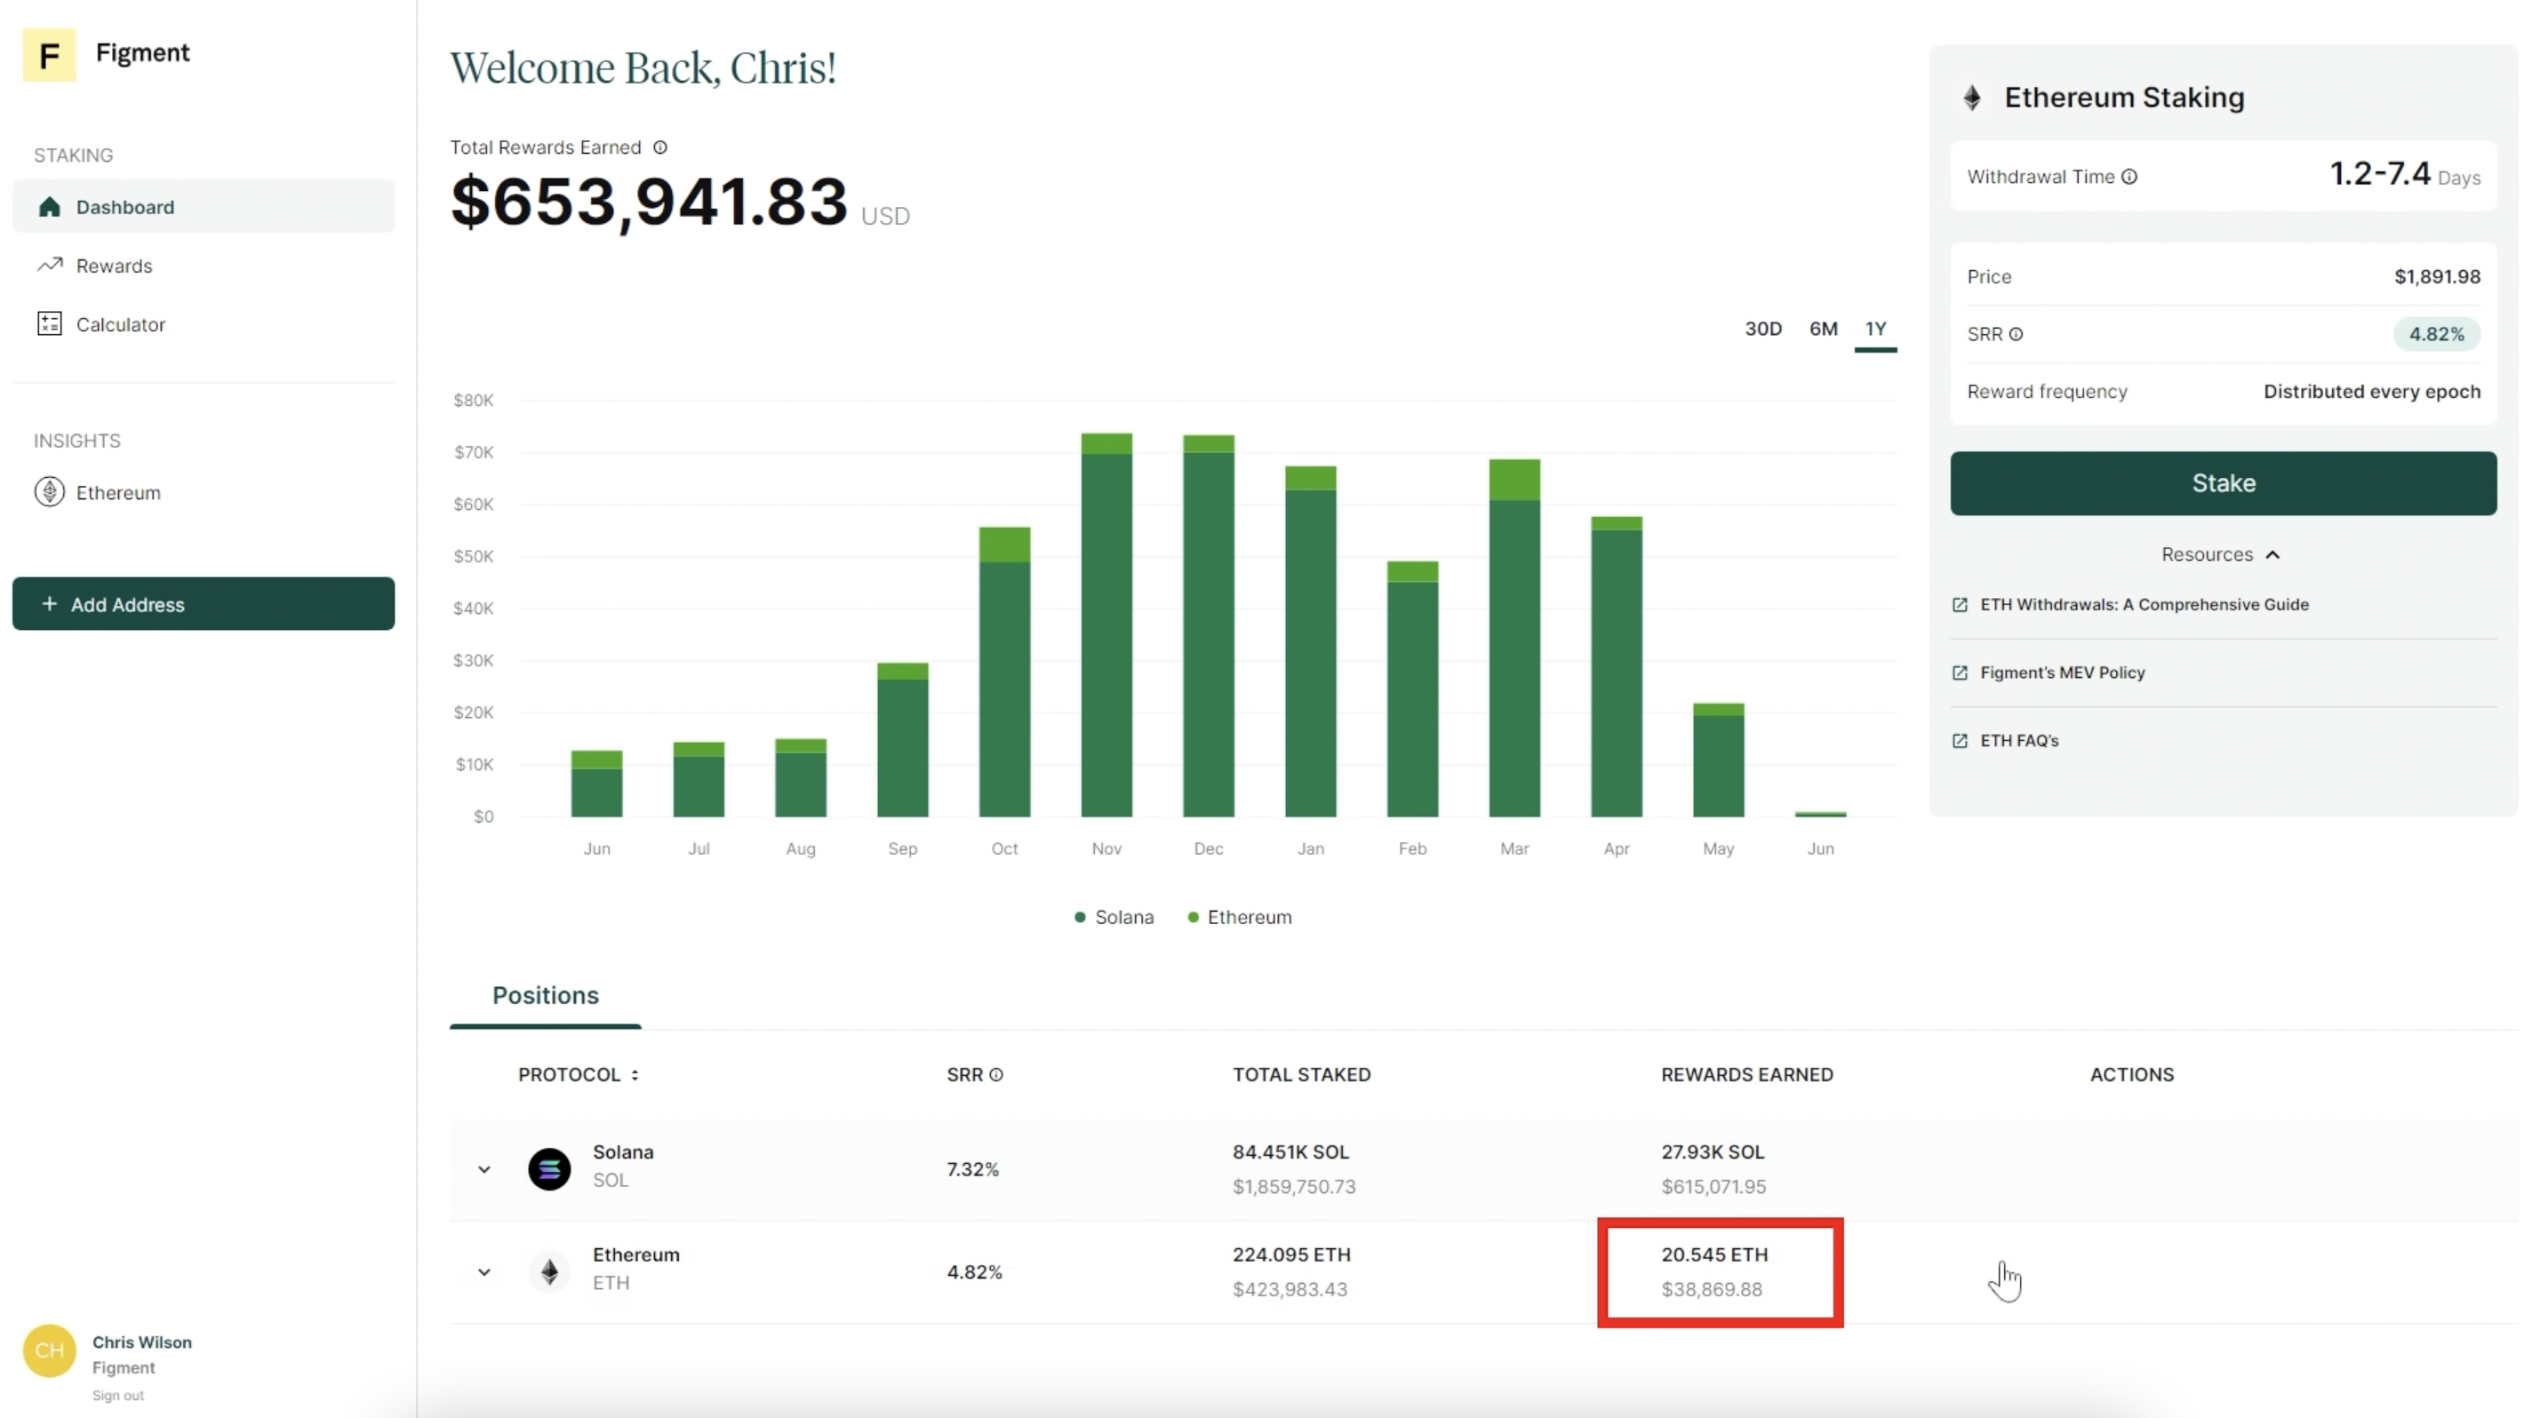Click Sign out link
The image size is (2540, 1418).
(x=118, y=1395)
